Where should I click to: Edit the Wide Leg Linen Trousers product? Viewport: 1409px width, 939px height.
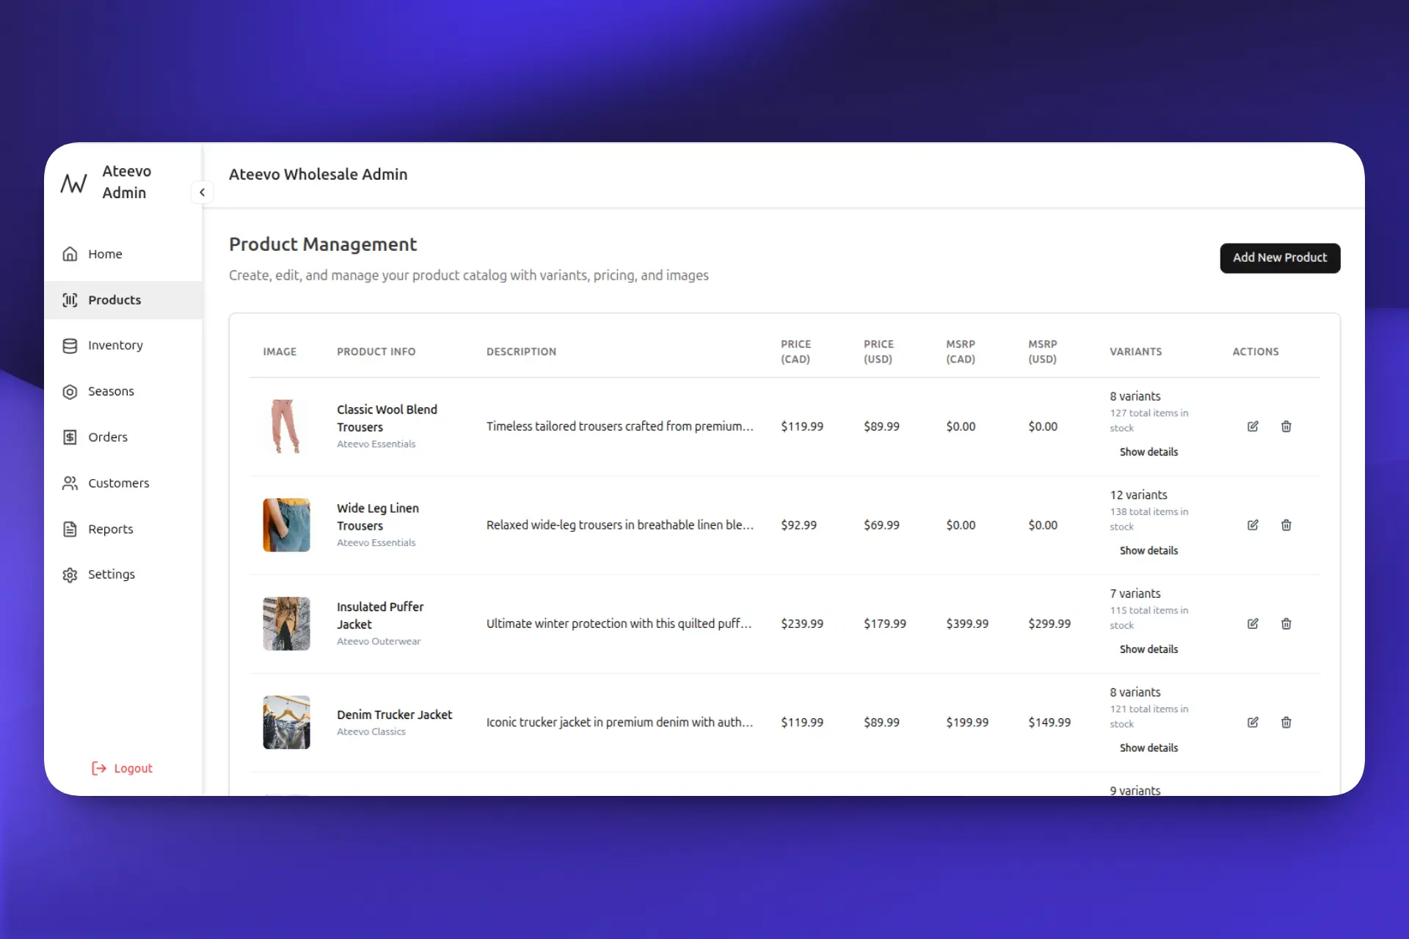click(1253, 525)
